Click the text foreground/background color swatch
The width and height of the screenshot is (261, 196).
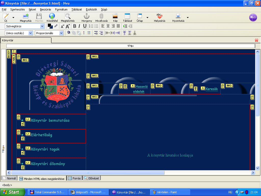click(x=50, y=26)
